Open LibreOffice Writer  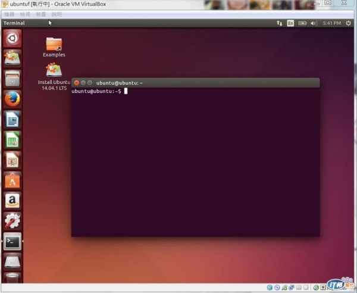coord(12,119)
